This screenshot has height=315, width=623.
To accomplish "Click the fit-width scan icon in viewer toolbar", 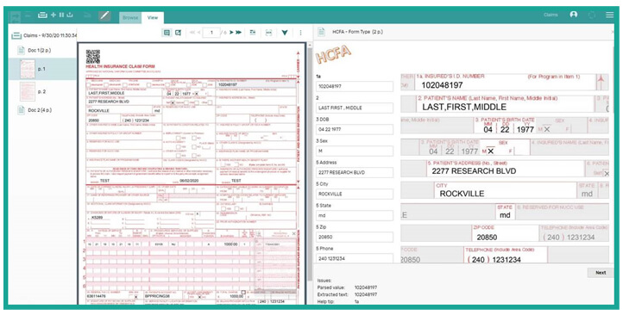I will click(269, 33).
